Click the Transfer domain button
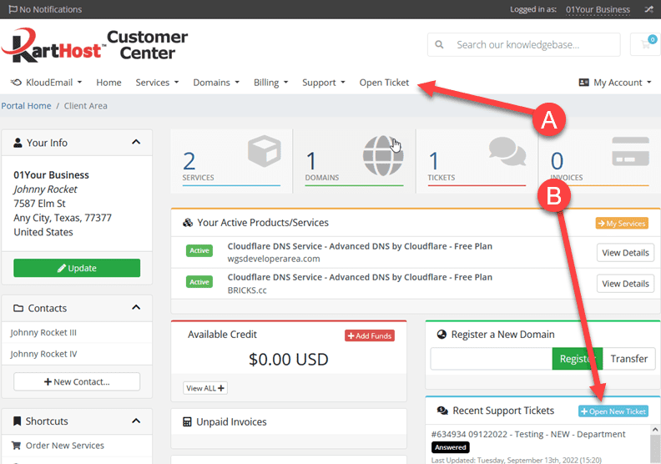The width and height of the screenshot is (661, 464). click(x=628, y=359)
